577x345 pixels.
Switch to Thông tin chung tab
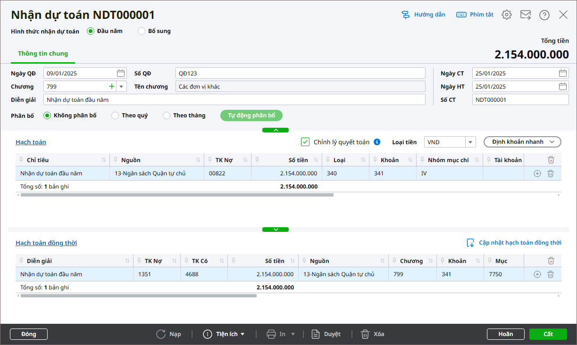tap(43, 54)
